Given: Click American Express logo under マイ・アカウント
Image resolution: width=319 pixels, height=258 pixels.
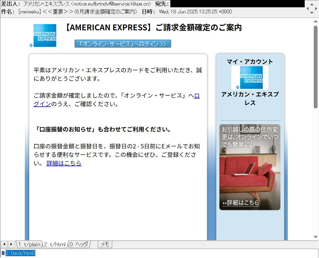Looking at the screenshot, I should click(250, 78).
